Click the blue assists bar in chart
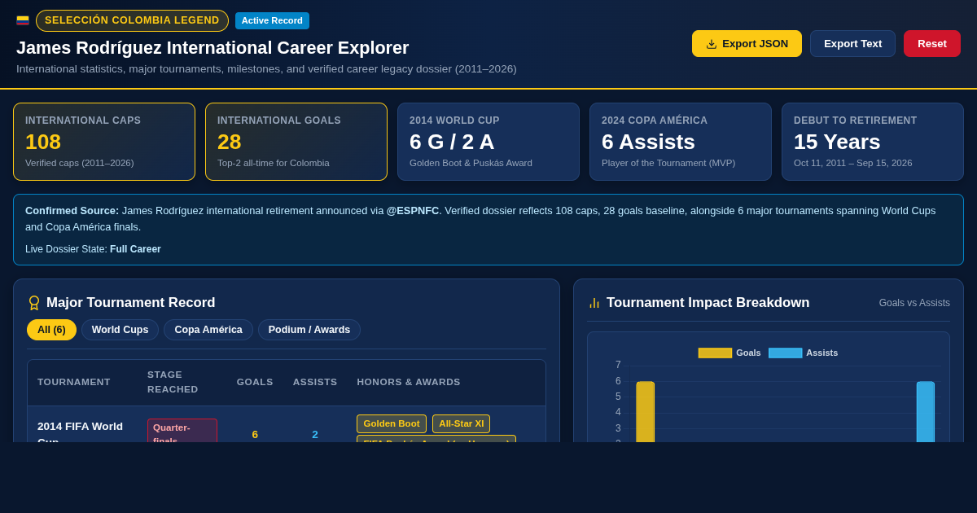 [x=926, y=412]
